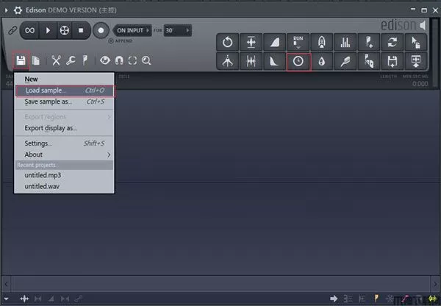Screen dimensions: 441x306
Task: Open the equalizer bars tool
Action: [345, 42]
